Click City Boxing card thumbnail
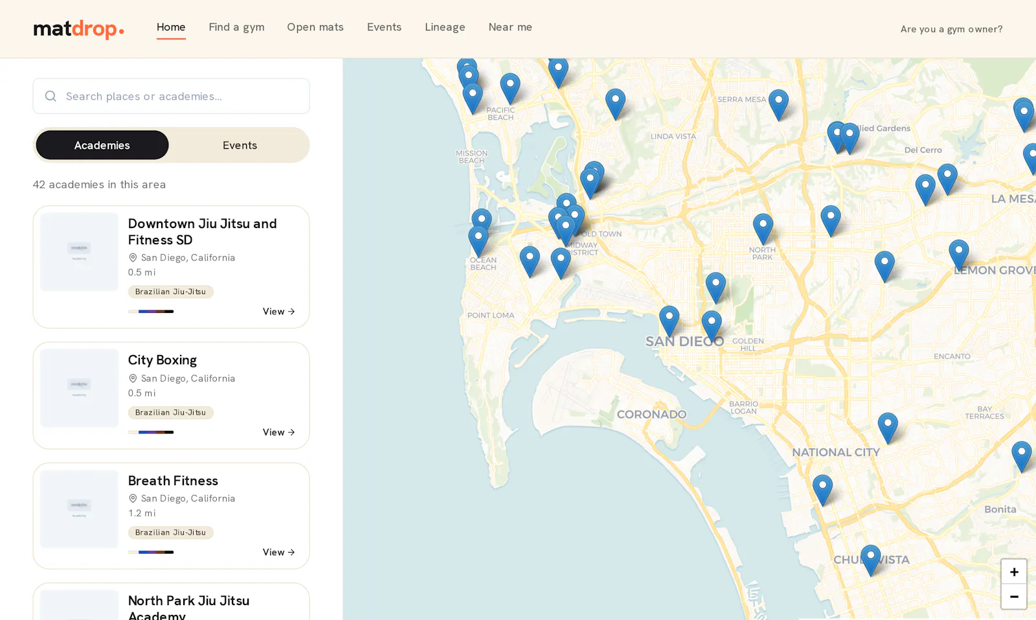 79,388
